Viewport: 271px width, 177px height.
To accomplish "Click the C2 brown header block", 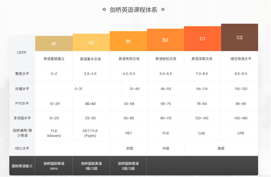I will click(x=240, y=38).
